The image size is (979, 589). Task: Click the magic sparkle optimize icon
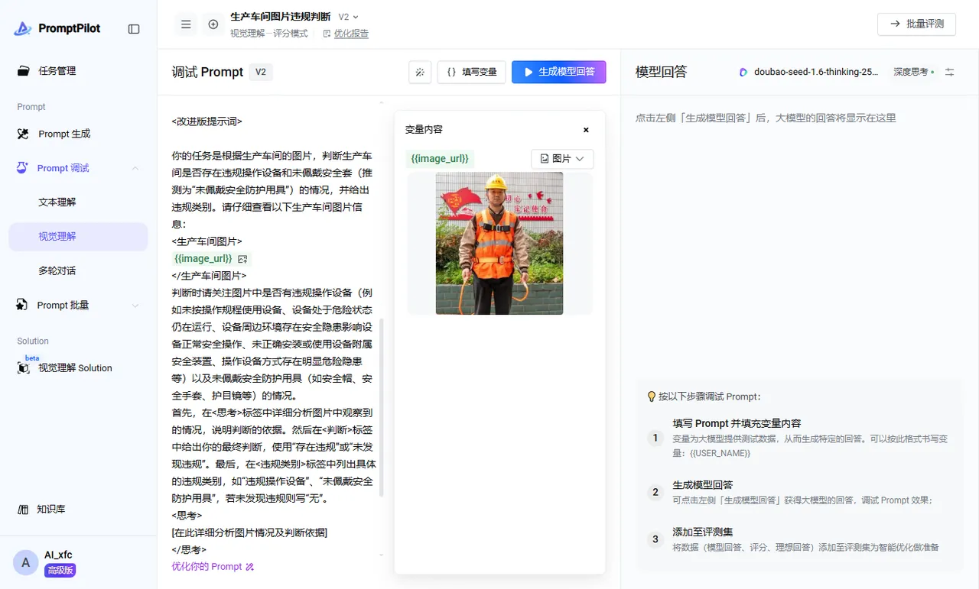(x=420, y=72)
